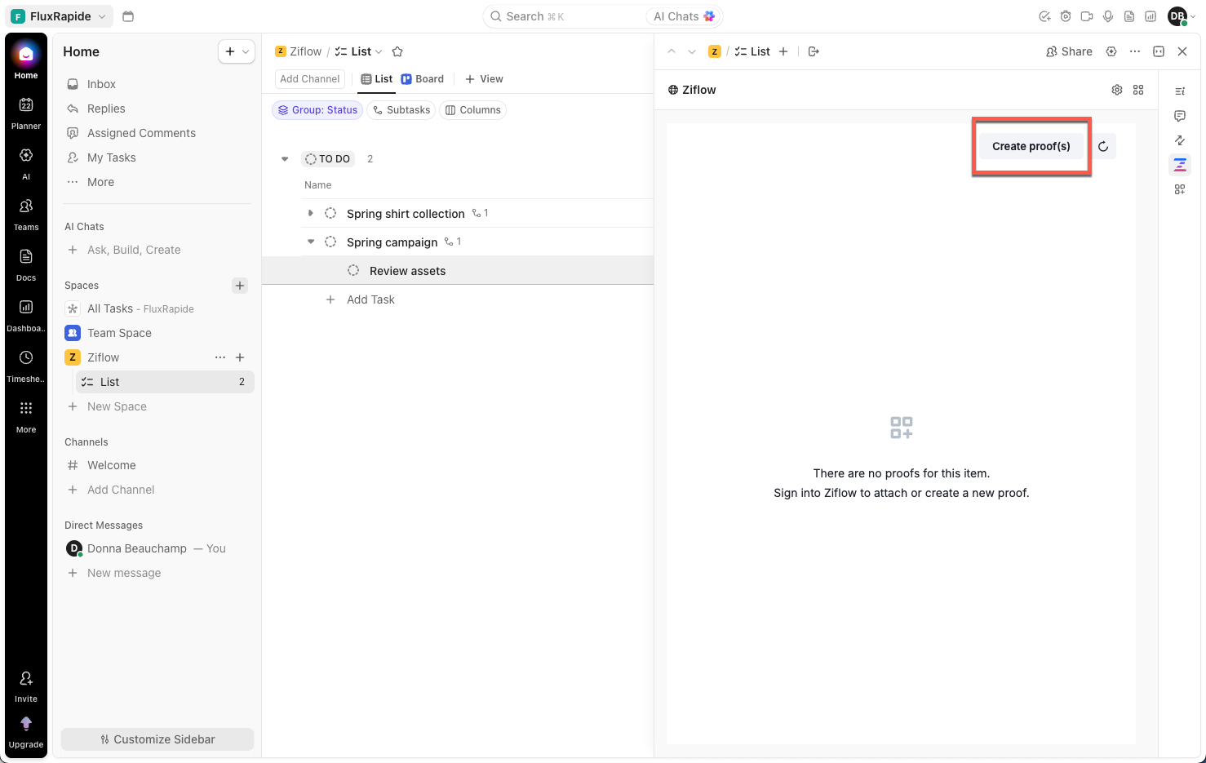Star the Ziflow List as favorite

pos(397,51)
